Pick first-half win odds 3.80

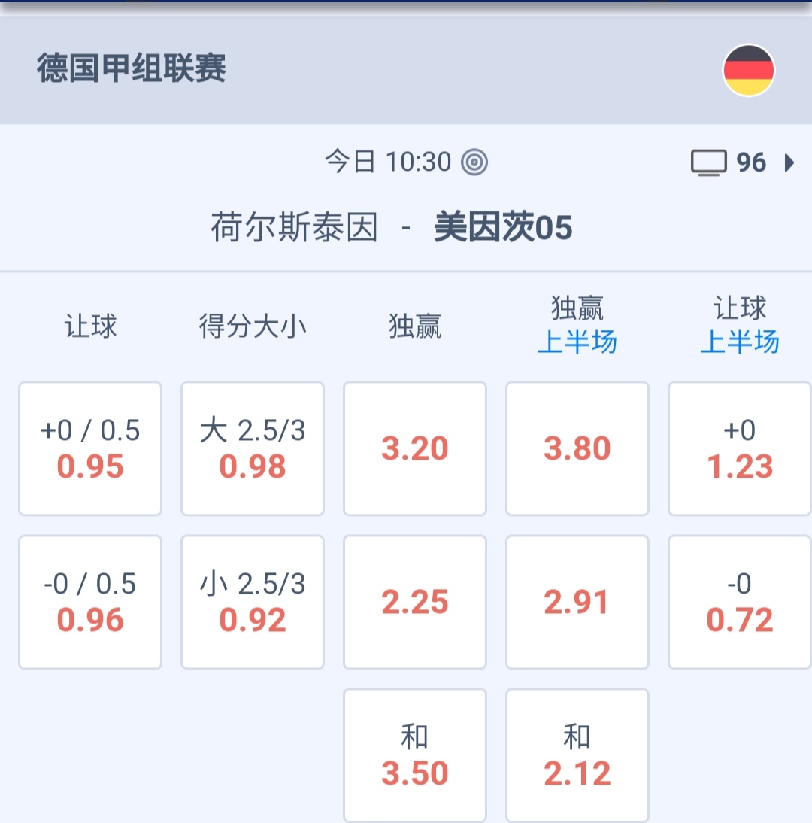[x=577, y=448]
